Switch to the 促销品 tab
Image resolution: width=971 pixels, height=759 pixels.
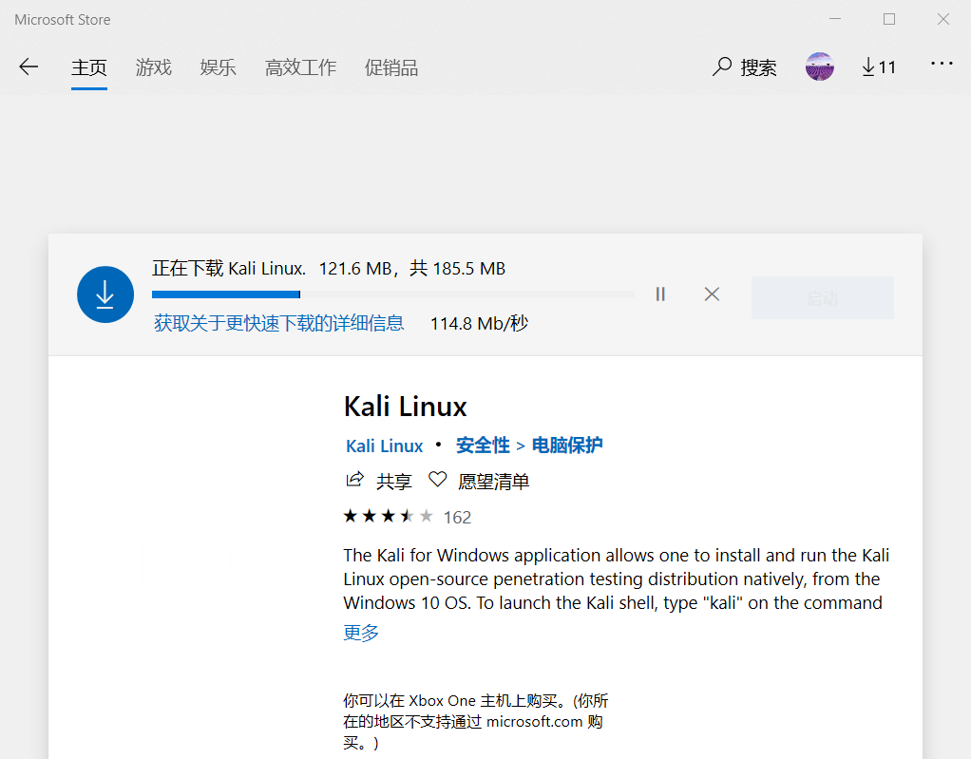(x=391, y=67)
